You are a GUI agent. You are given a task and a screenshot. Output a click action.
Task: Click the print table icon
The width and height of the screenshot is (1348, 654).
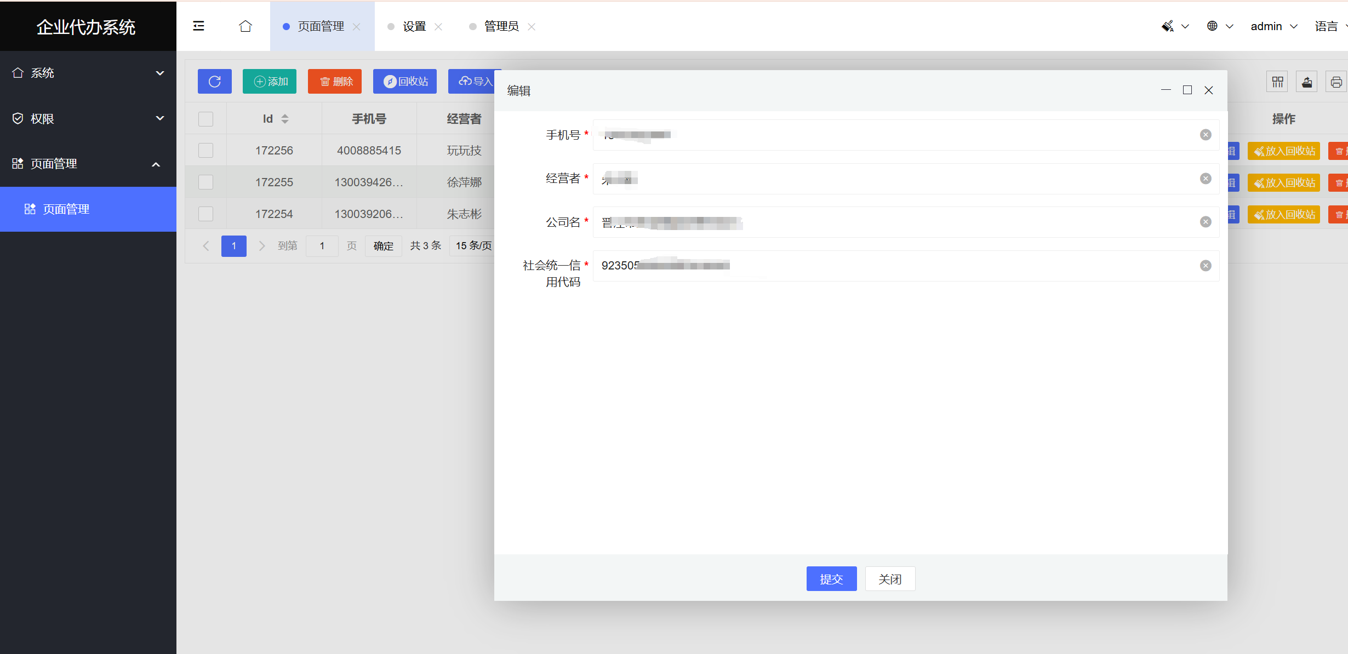click(1336, 82)
